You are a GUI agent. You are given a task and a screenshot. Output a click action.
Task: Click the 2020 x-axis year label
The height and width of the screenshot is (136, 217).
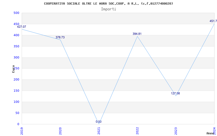click(x=60, y=131)
